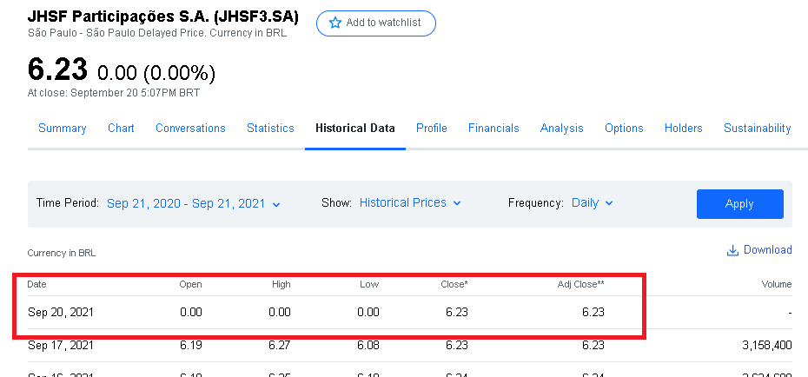The height and width of the screenshot is (377, 808).
Task: Click Sep 17, 2021 High value 6.27
Action: click(x=279, y=345)
